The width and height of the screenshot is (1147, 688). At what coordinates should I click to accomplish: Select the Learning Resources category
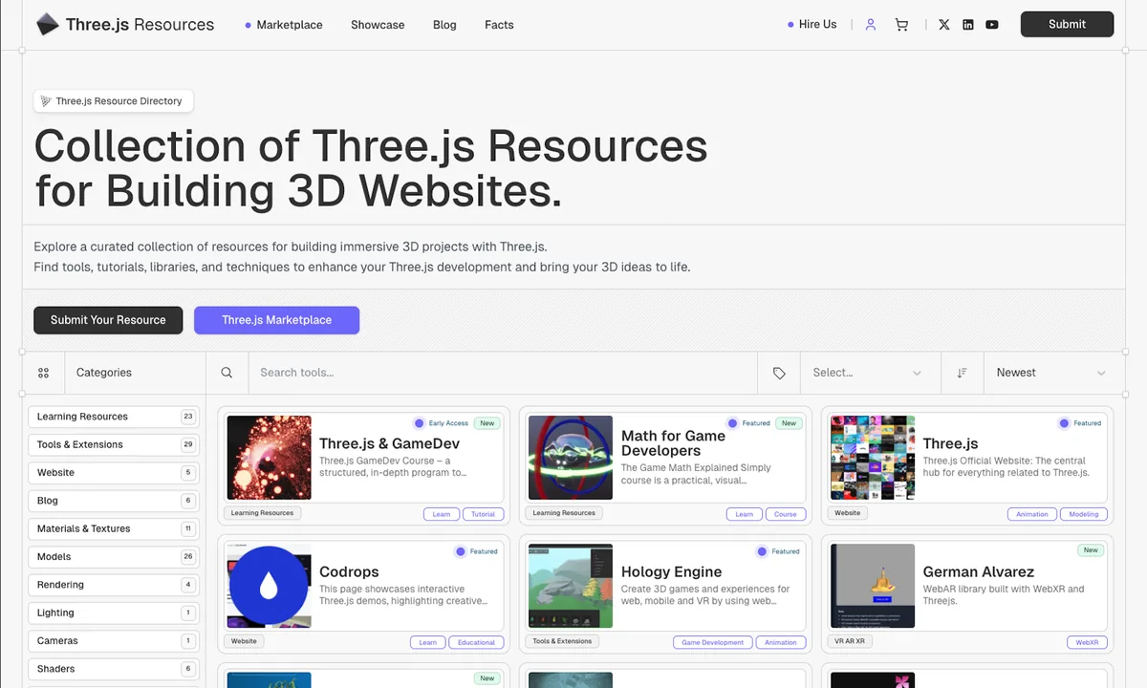pyautogui.click(x=114, y=417)
